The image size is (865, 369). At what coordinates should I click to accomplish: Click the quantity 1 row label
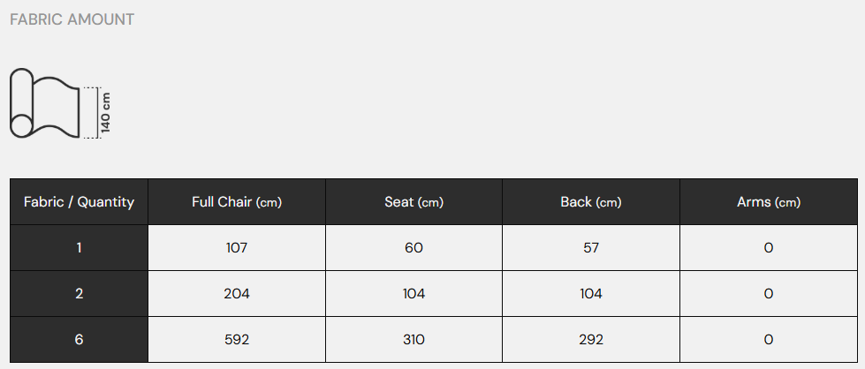tap(79, 248)
